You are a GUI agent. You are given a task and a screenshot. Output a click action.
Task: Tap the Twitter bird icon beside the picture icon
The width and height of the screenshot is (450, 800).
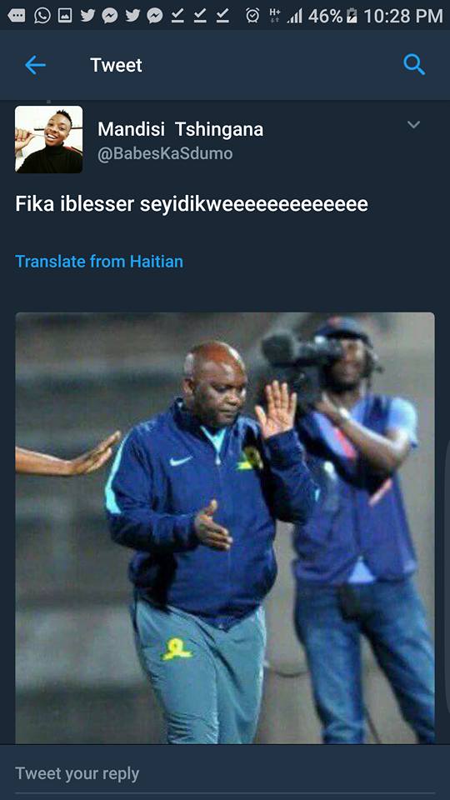click(87, 16)
